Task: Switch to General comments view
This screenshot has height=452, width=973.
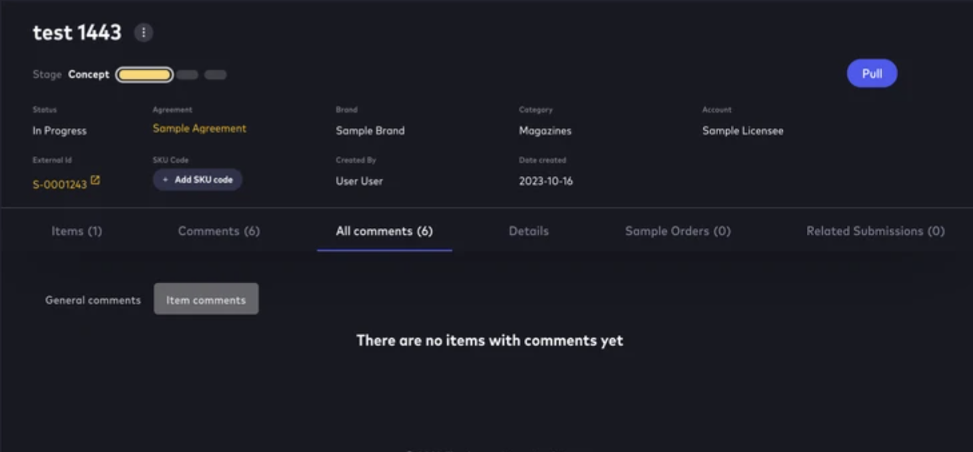Action: tap(93, 299)
